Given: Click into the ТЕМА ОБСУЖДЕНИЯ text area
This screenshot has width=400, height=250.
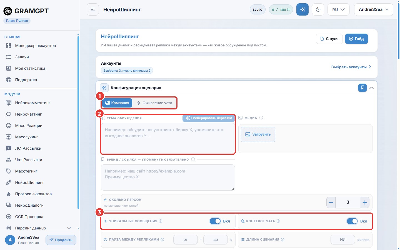Looking at the screenshot, I should (168, 138).
